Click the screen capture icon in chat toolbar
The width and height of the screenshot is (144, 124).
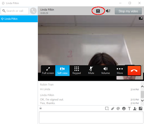[107, 109]
